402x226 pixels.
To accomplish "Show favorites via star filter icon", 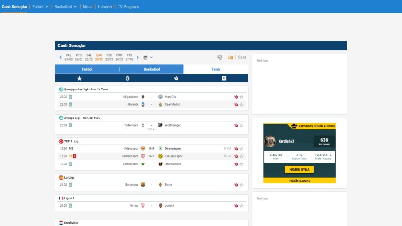I will click(x=79, y=78).
